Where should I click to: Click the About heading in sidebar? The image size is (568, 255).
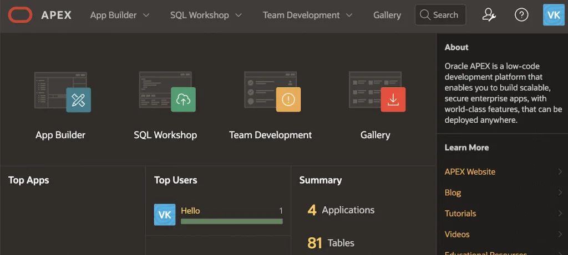(457, 48)
